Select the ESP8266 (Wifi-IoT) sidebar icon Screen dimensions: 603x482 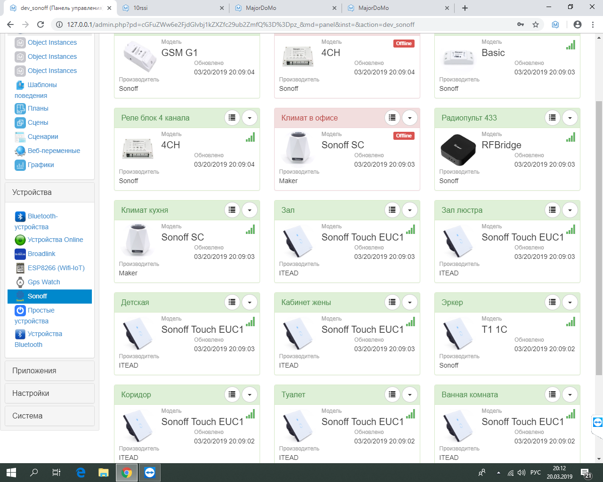pos(20,268)
